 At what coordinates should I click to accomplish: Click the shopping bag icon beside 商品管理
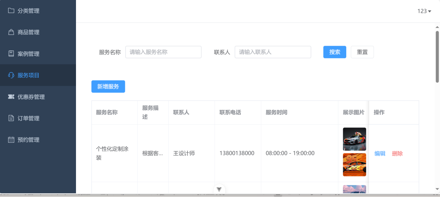pyautogui.click(x=11, y=32)
